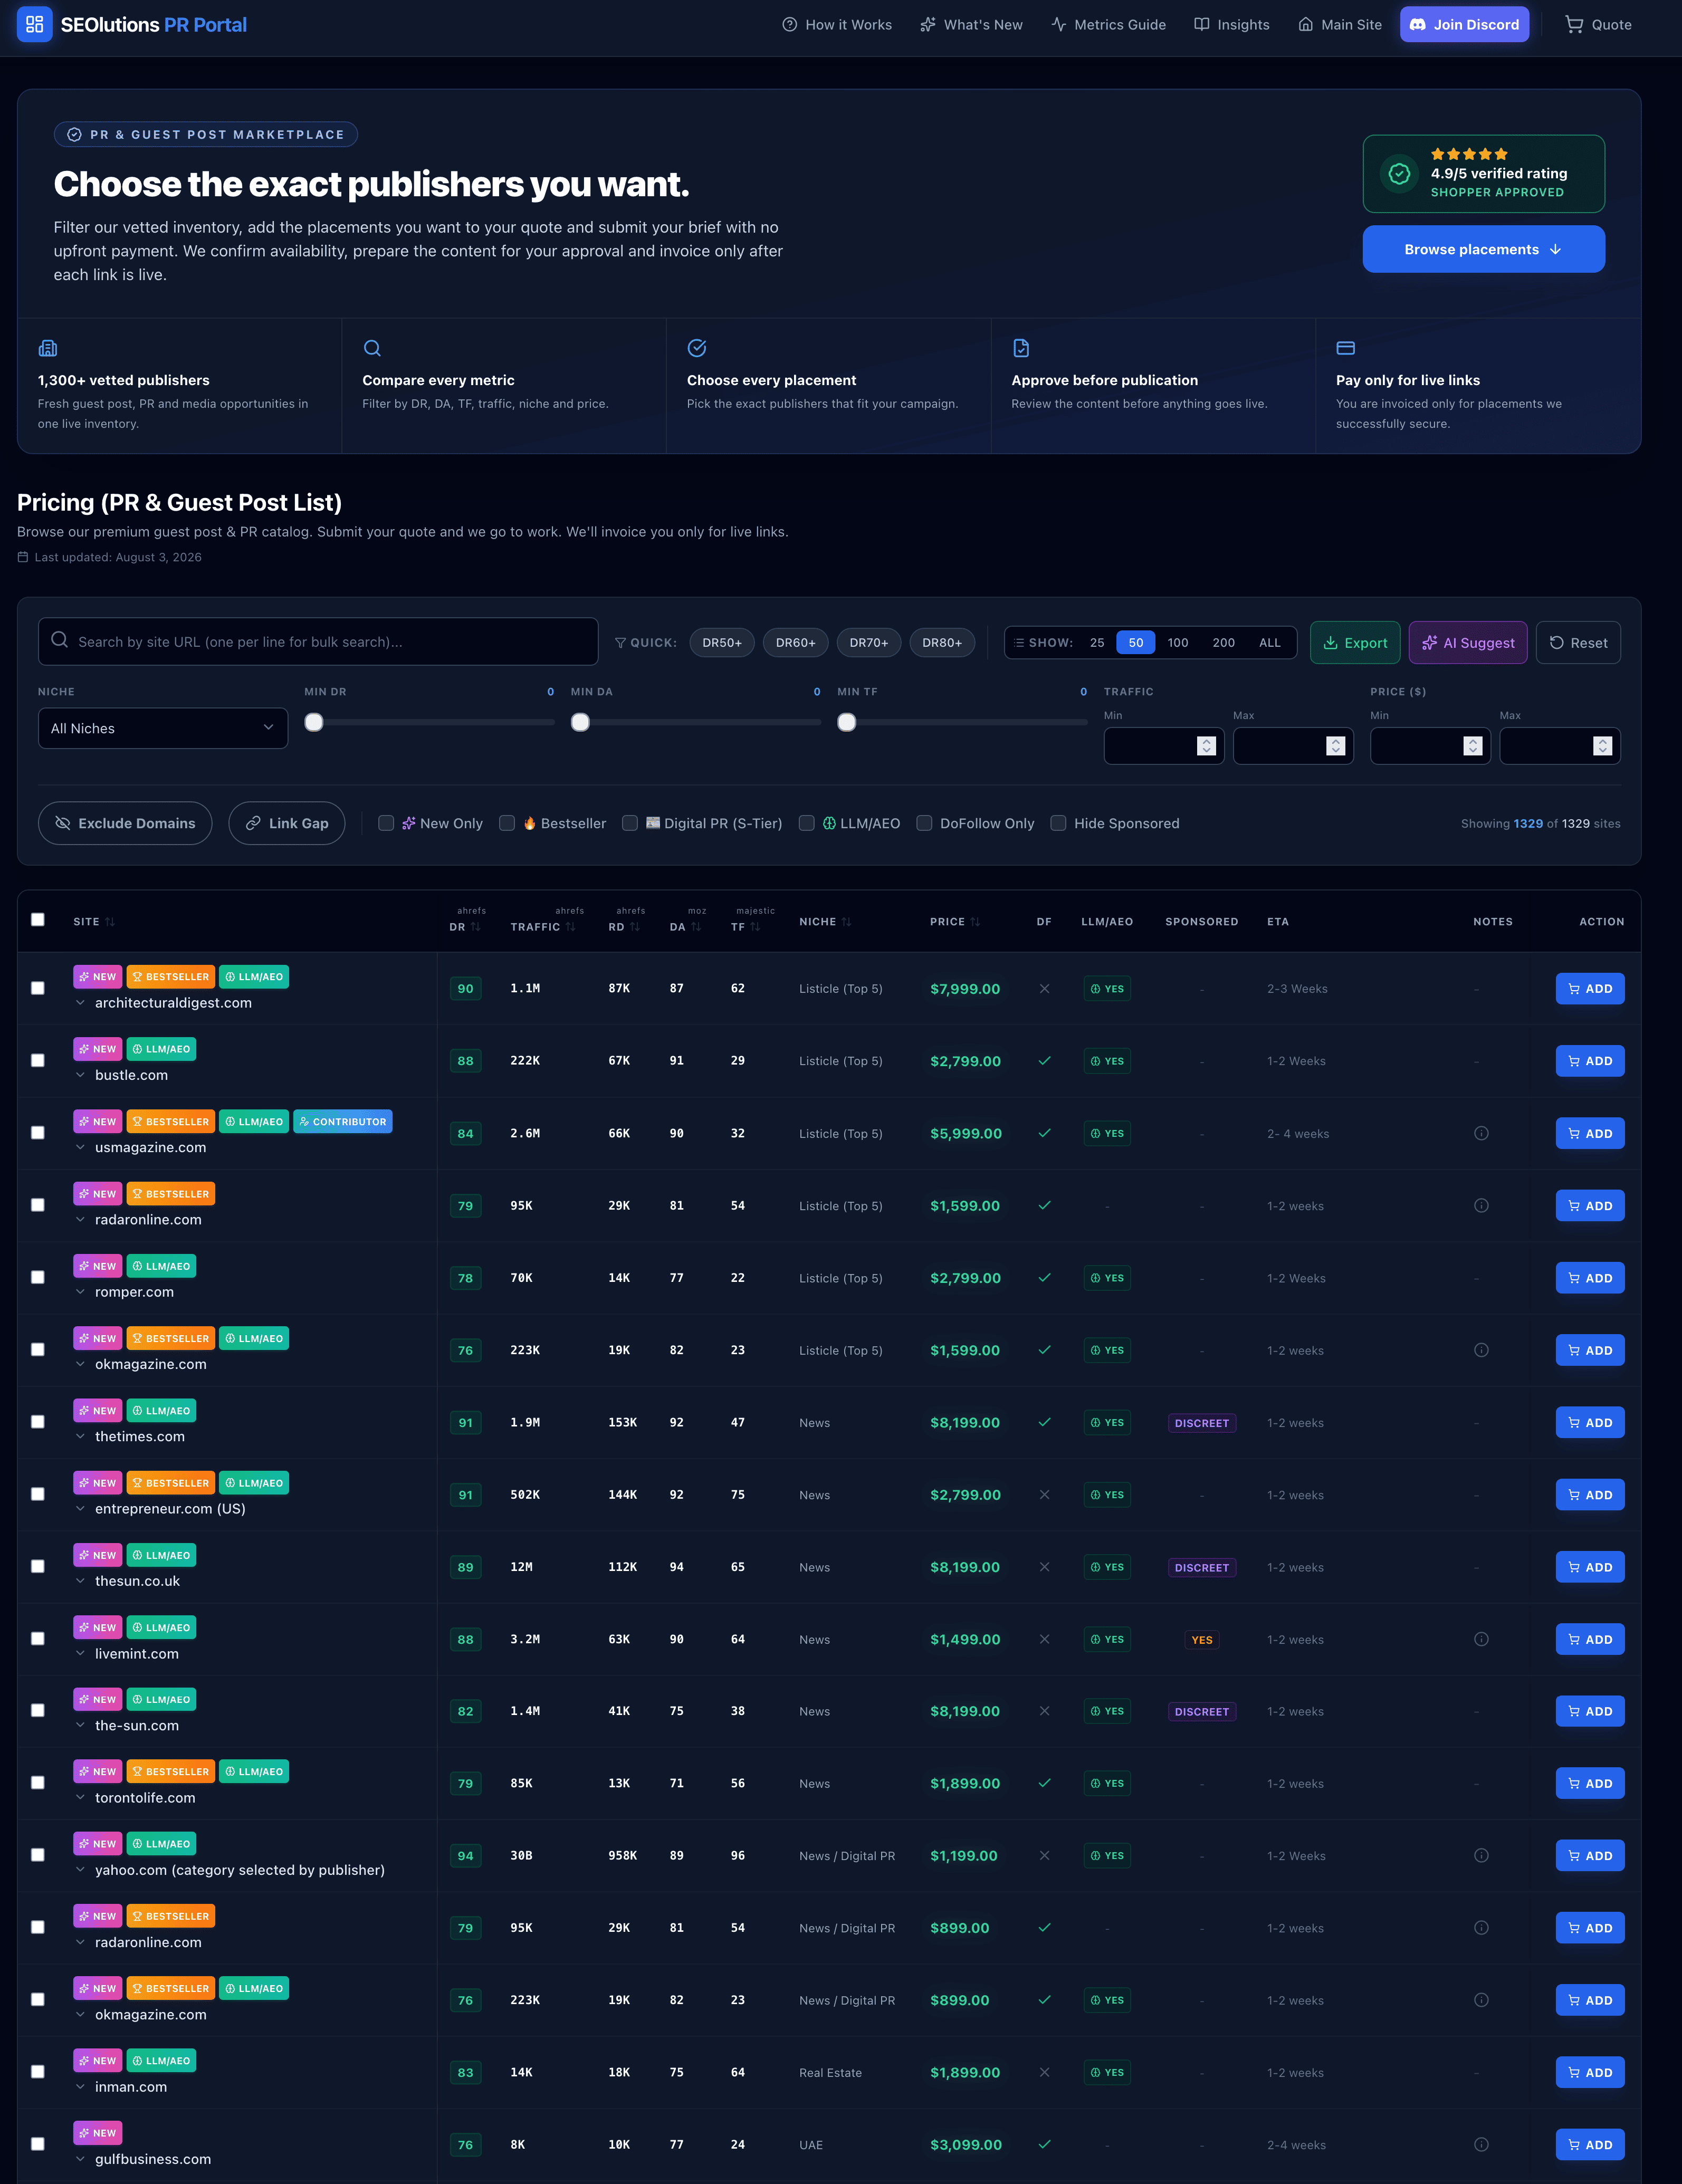1682x2184 pixels.
Task: Visit the Main Site link
Action: pyautogui.click(x=1340, y=25)
